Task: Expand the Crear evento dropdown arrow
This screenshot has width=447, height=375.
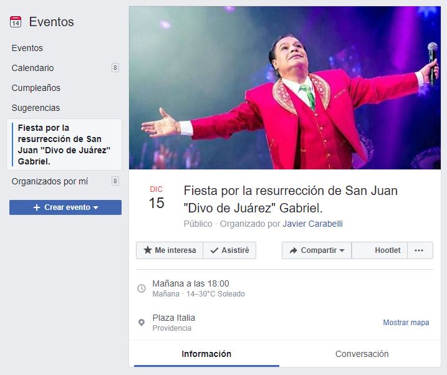Action: pos(96,207)
